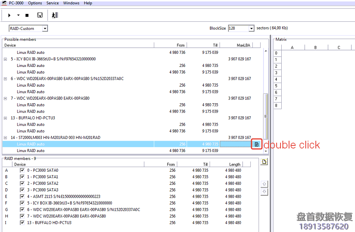
Task: Collapse the ST2000LM003 device tree node
Action: (5, 138)
